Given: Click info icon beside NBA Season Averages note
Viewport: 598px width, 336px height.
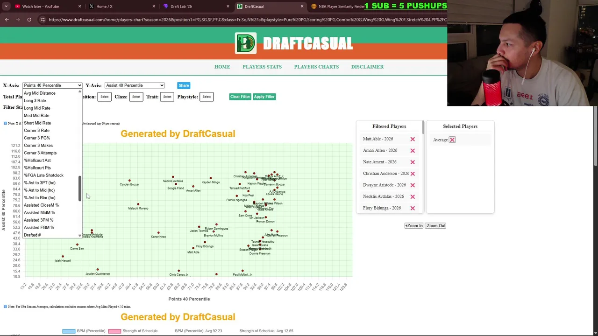Looking at the screenshot, I should [5, 307].
